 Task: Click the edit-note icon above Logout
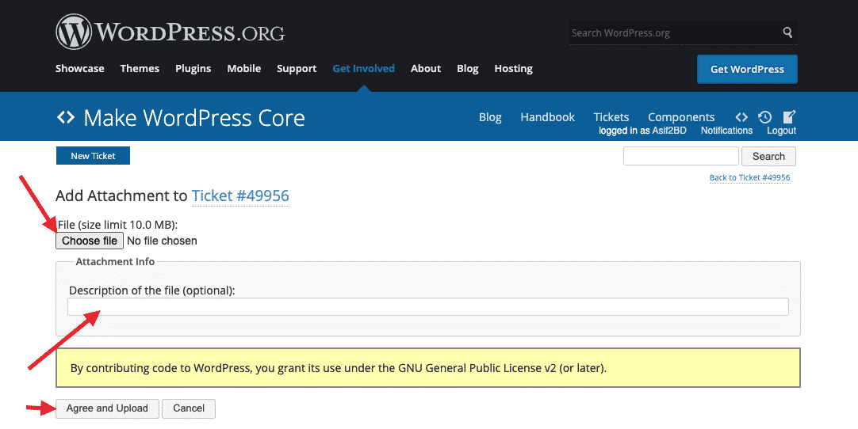[x=788, y=116]
